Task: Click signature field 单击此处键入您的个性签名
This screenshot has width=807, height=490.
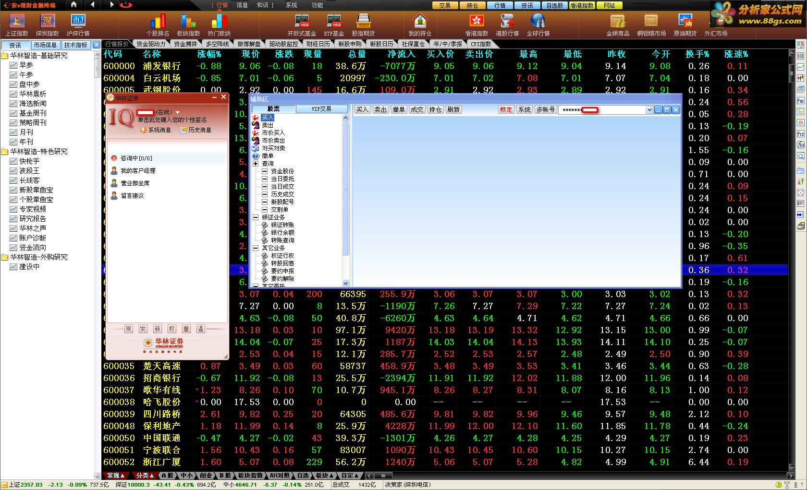Action: click(x=172, y=120)
